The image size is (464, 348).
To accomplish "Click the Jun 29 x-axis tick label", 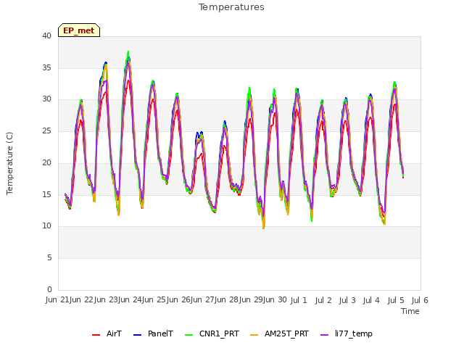I will [x=251, y=300].
